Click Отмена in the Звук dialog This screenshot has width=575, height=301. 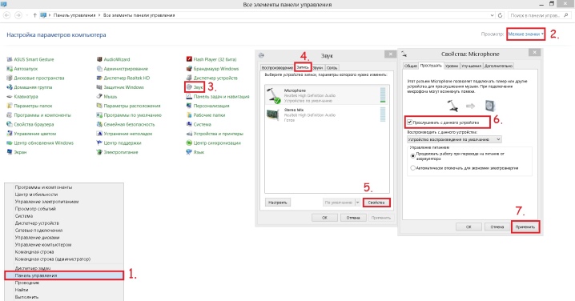(x=353, y=218)
